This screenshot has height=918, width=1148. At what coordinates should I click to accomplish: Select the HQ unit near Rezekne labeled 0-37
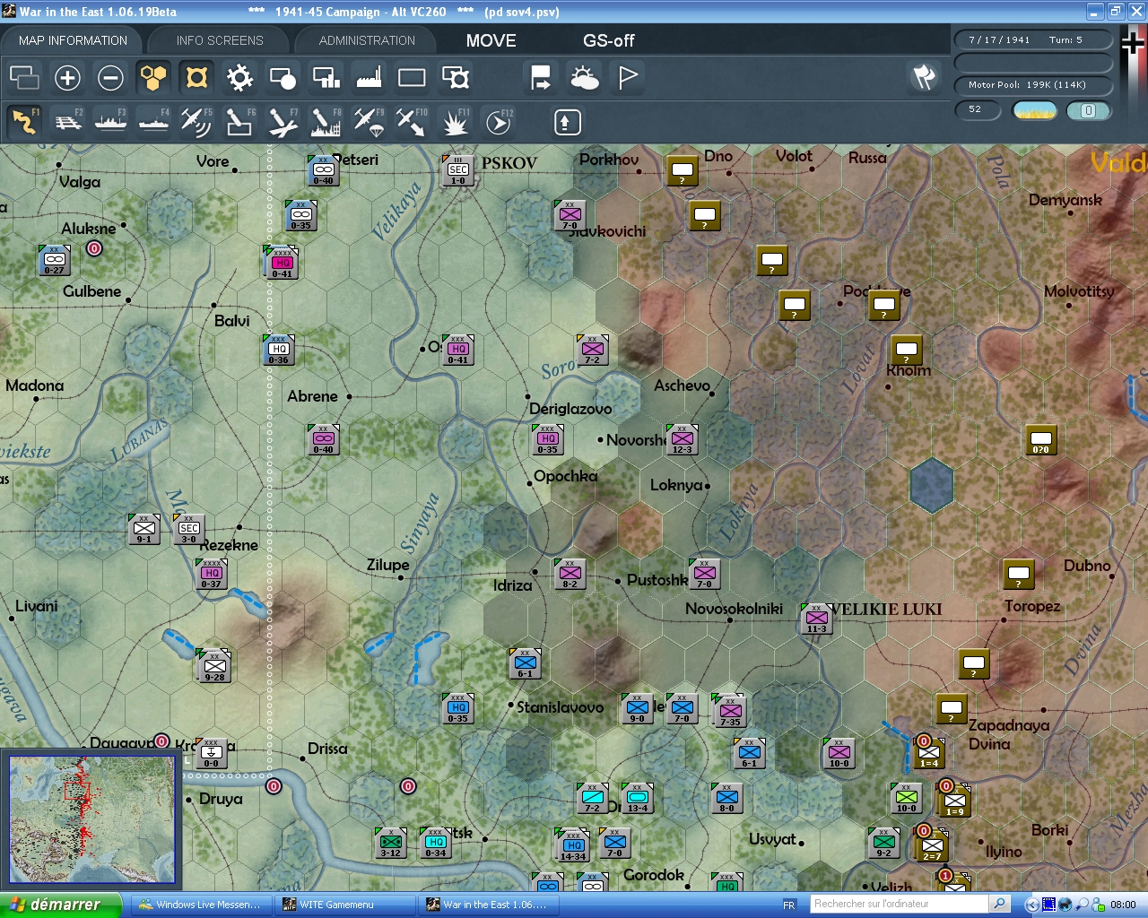pos(212,574)
